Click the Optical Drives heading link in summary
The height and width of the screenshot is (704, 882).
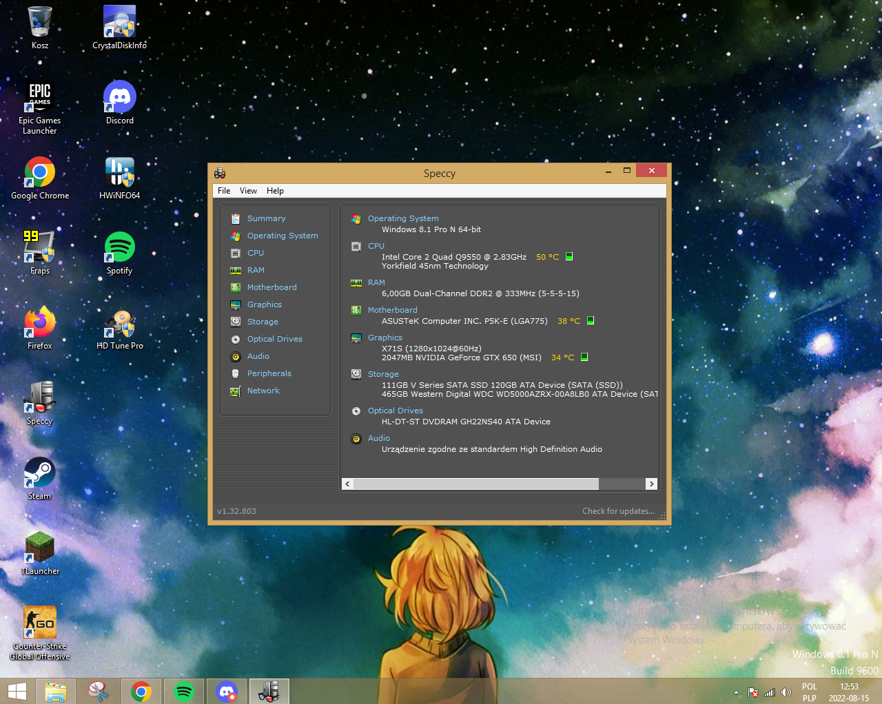(x=395, y=411)
